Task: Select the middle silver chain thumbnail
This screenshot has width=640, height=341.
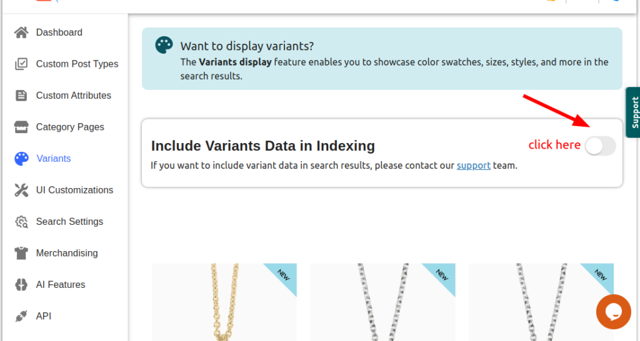Action: tap(382, 302)
